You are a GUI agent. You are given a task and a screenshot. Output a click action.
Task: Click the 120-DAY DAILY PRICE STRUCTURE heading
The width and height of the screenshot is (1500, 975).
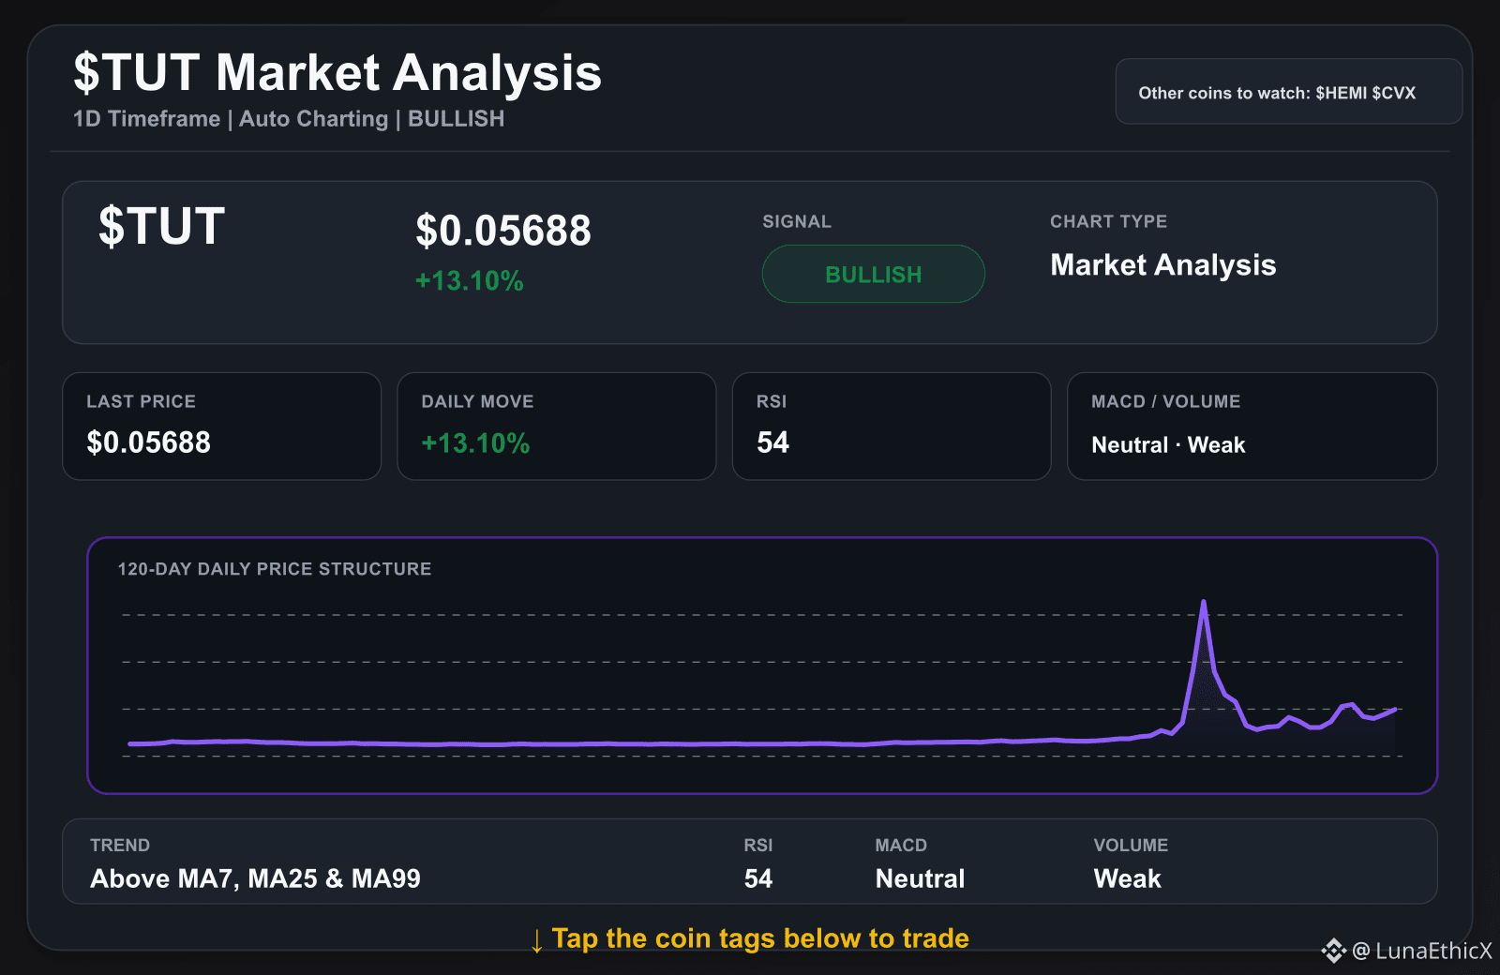click(275, 569)
